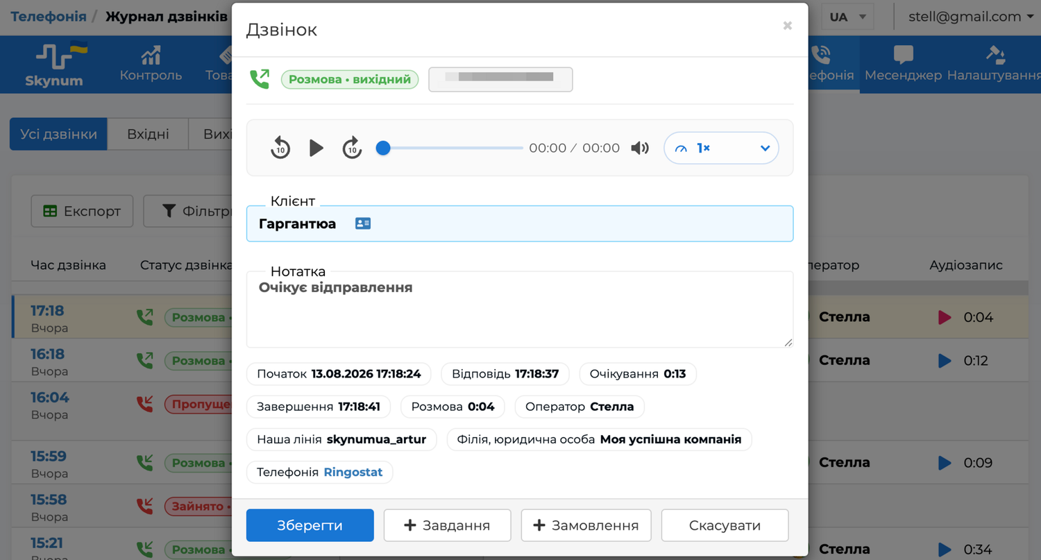This screenshot has height=560, width=1041.
Task: Open the stell@gmail.com account menu
Action: [971, 17]
